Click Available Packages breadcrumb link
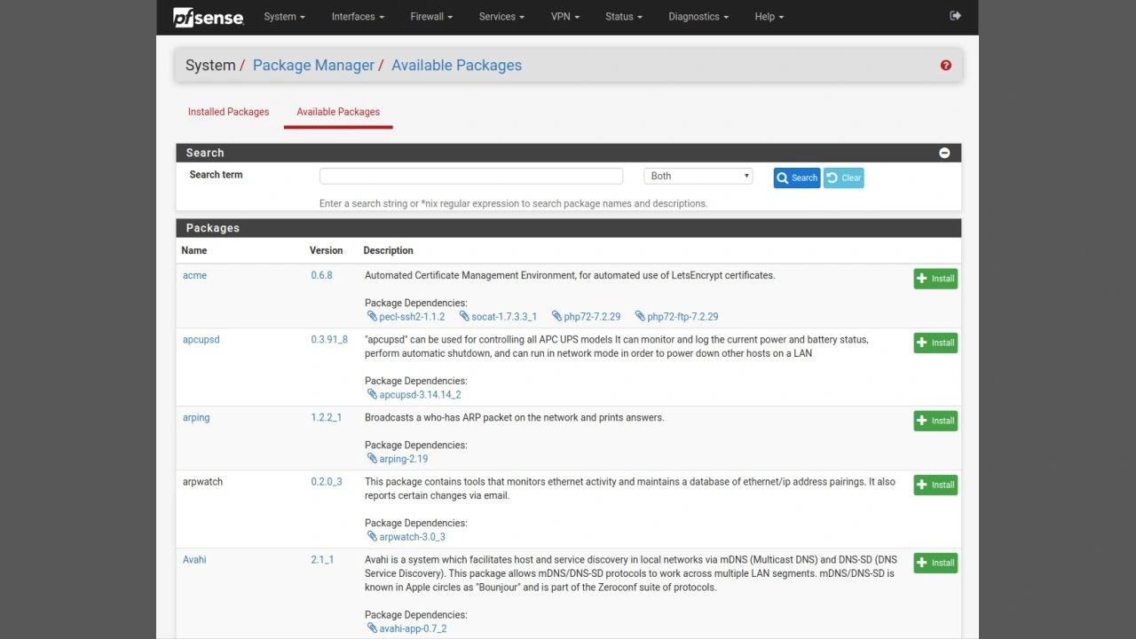The width and height of the screenshot is (1136, 639). pyautogui.click(x=456, y=66)
